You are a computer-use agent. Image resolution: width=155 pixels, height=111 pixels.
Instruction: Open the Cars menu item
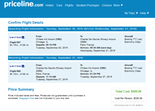[x=59, y=5]
